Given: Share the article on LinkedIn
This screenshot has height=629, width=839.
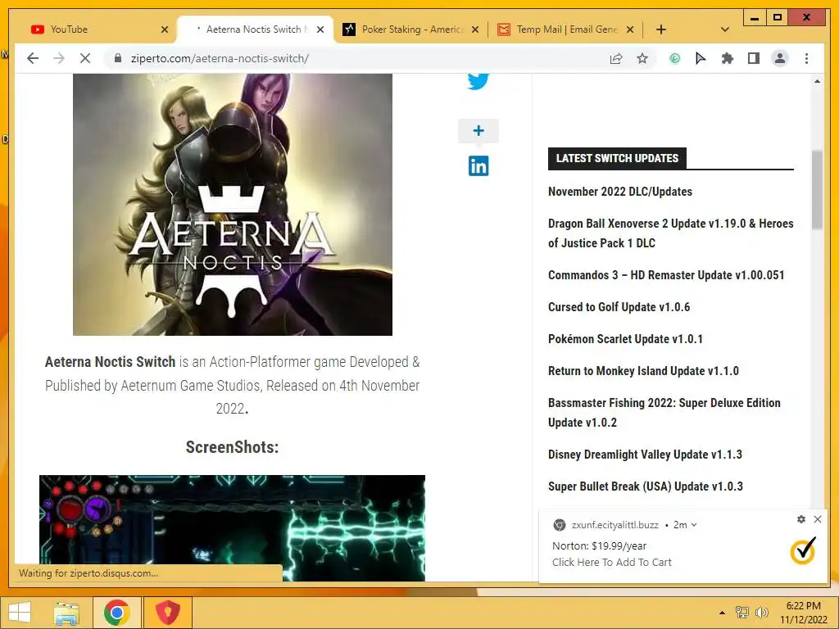Looking at the screenshot, I should click(478, 165).
